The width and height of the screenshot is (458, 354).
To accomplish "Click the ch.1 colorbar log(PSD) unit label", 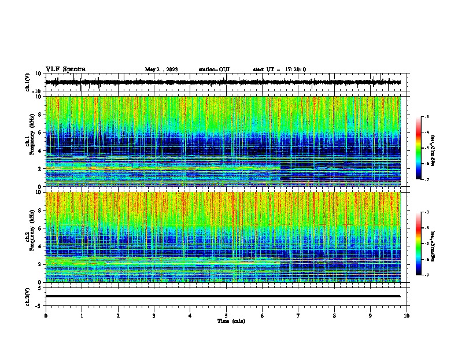I will pyautogui.click(x=433, y=150).
